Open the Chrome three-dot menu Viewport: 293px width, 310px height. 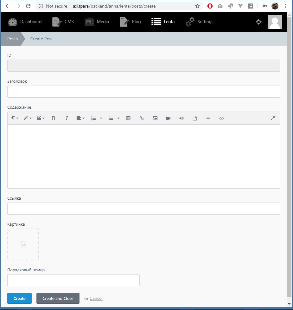tap(285, 6)
